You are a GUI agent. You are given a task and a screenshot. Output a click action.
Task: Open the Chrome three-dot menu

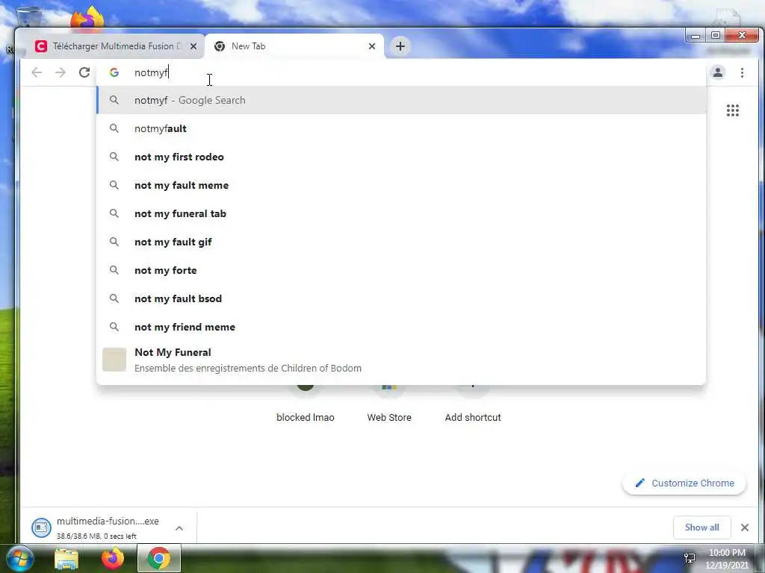click(x=742, y=72)
